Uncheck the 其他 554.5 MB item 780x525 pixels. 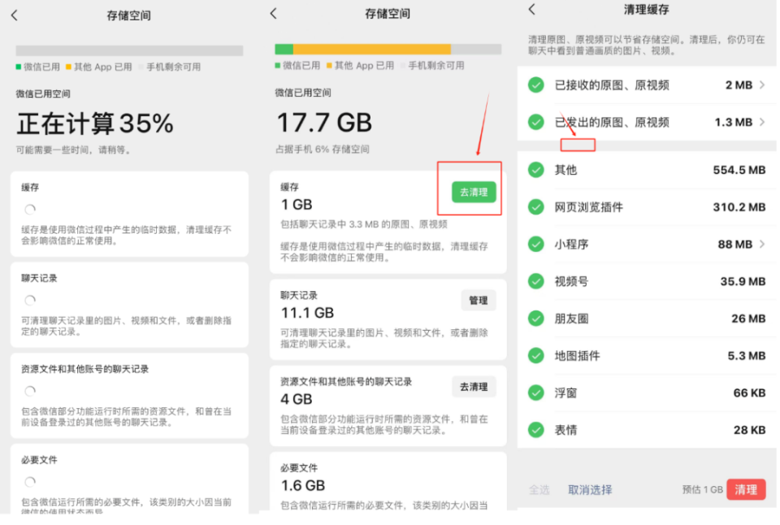tap(535, 170)
